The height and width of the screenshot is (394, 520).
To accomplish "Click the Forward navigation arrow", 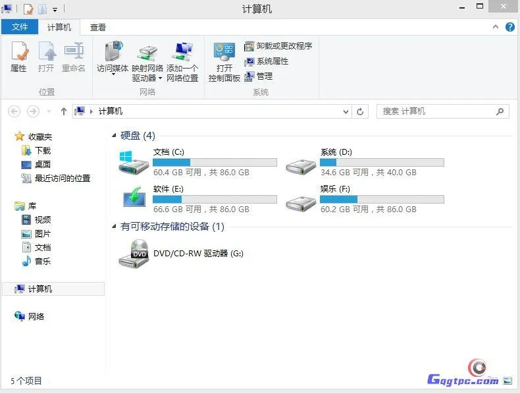I will click(33, 111).
